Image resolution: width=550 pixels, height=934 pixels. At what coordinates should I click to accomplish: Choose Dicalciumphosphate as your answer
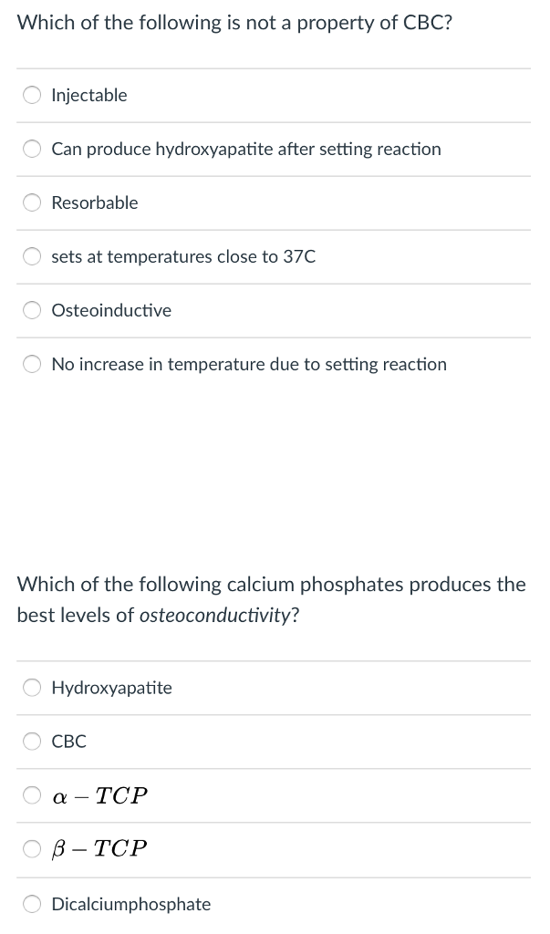pos(32,904)
